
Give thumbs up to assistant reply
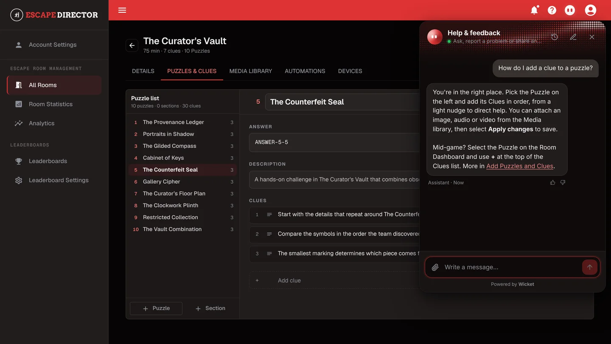(552, 183)
